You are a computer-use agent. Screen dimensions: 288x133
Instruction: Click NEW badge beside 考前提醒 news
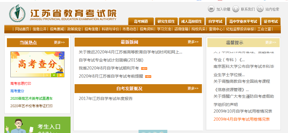(148, 77)
